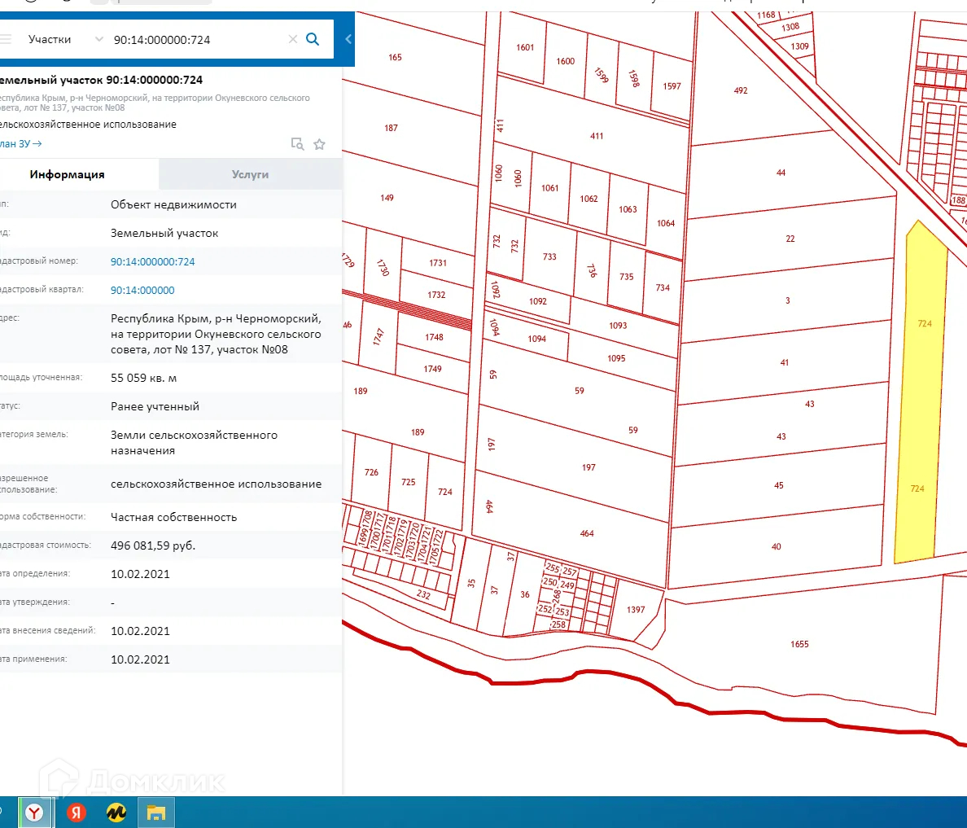Switch to the Услуги tab

[x=250, y=174]
